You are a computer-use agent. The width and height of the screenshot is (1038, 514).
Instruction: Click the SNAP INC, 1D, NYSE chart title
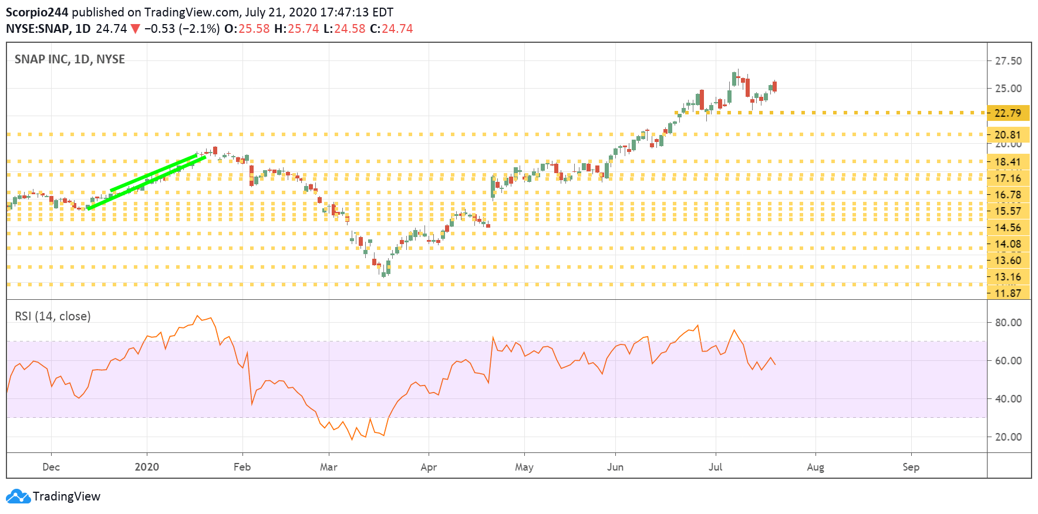point(70,59)
